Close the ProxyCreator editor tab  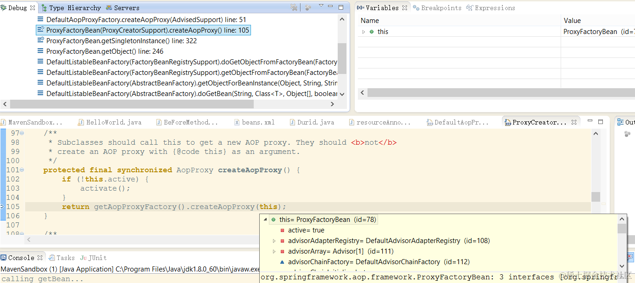click(x=574, y=123)
